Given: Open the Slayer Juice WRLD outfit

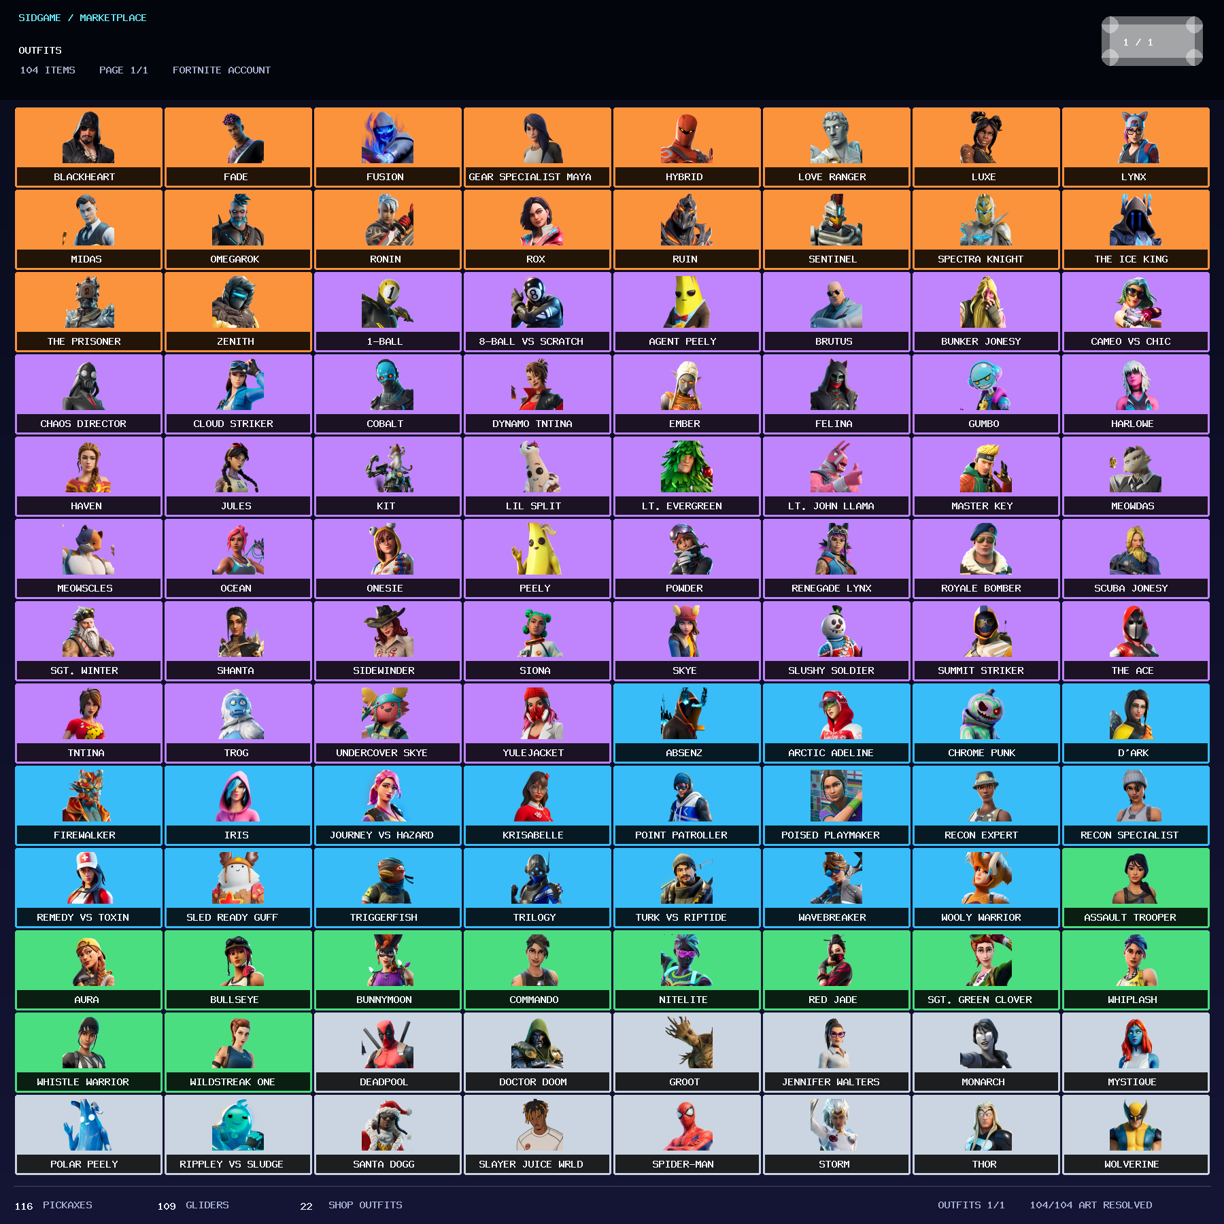Looking at the screenshot, I should (537, 1135).
